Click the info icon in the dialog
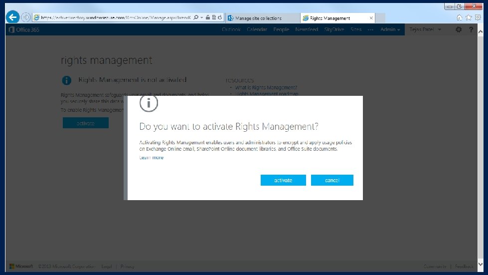Viewport: 488px width, 275px height. click(x=149, y=103)
